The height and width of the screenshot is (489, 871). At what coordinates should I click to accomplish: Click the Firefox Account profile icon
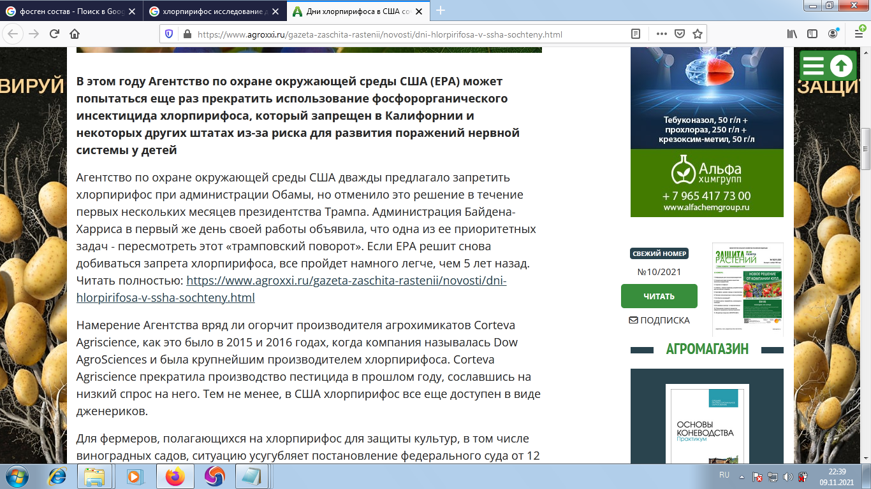833,33
